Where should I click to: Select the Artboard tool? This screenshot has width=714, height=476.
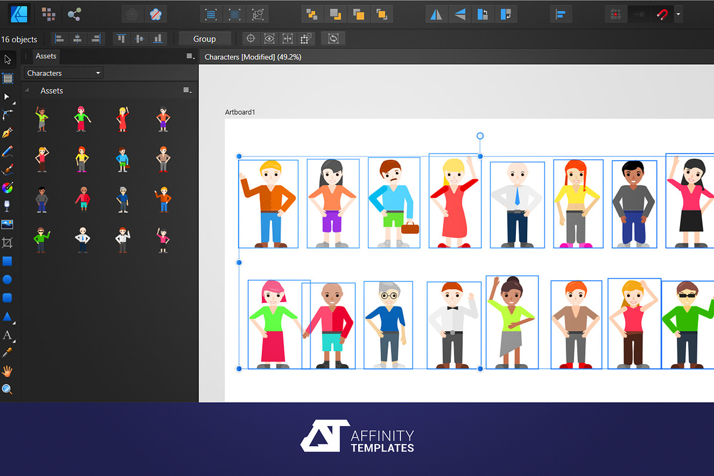(8, 78)
